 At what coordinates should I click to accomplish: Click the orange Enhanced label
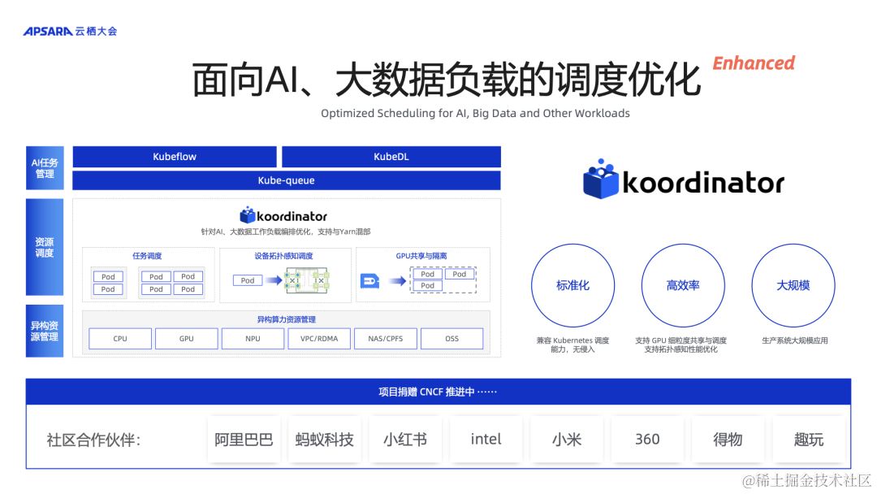pos(754,63)
